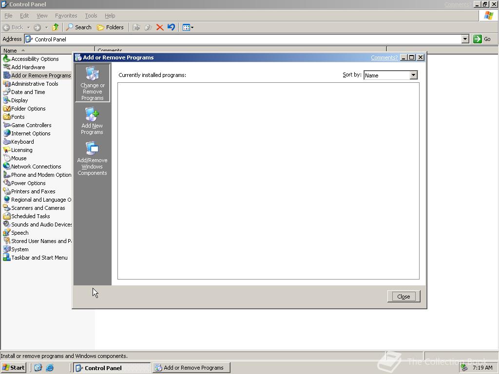Click the Undo toolbar icon
This screenshot has height=374, width=499.
click(171, 27)
